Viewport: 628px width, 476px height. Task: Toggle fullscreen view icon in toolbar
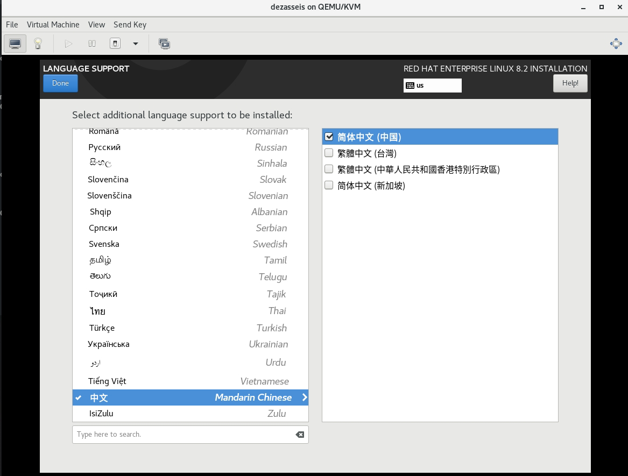coord(616,44)
